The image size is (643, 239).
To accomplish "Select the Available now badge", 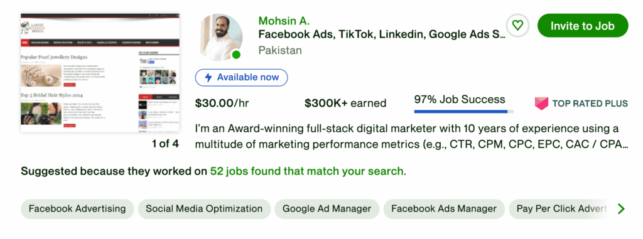I will [x=241, y=78].
